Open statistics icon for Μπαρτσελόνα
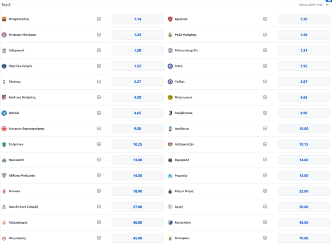332x245 pixels. coord(99,19)
